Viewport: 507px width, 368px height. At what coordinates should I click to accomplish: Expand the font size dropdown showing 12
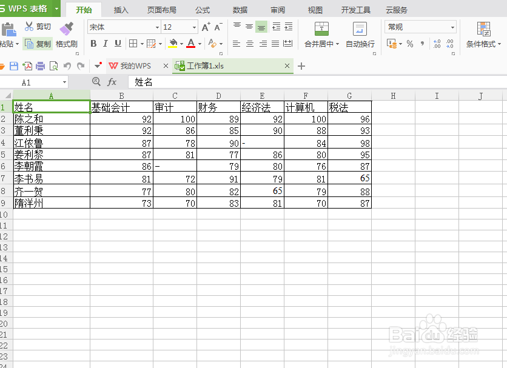[194, 27]
